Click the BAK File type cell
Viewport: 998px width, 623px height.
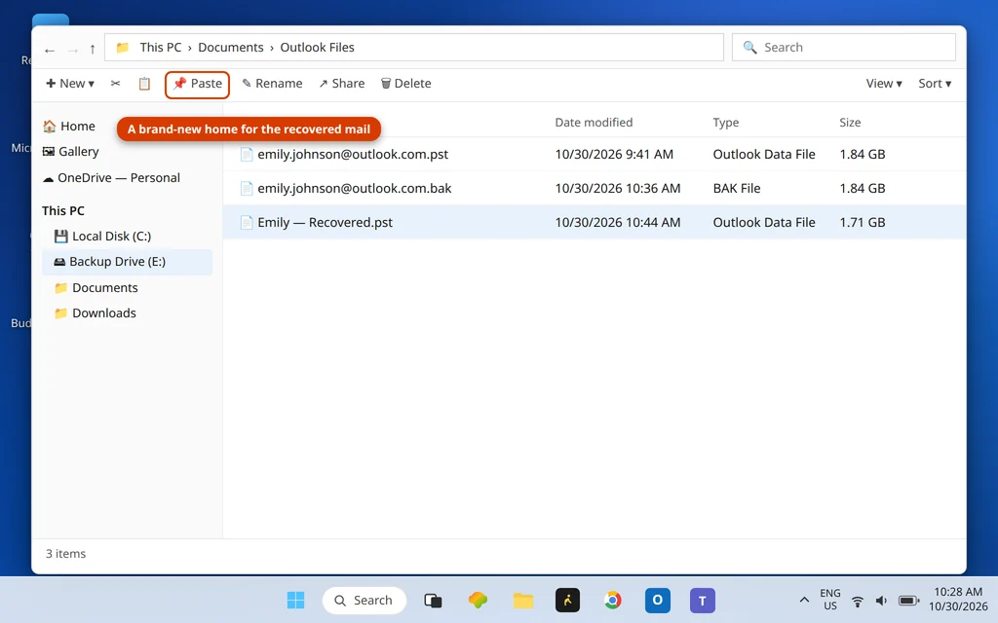pos(737,188)
